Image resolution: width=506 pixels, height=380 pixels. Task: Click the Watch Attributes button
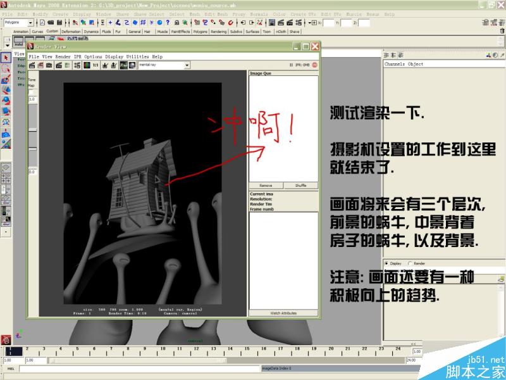click(x=283, y=312)
